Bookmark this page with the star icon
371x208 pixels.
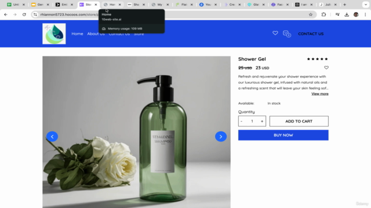(x=311, y=14)
